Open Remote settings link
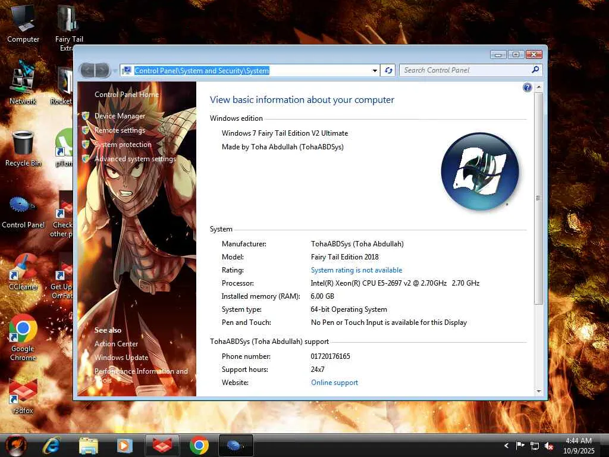The width and height of the screenshot is (609, 457). tap(120, 130)
